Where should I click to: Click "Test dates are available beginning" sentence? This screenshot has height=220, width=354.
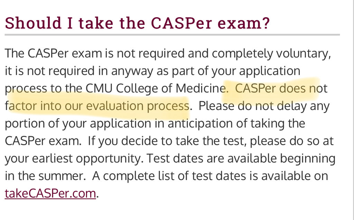(x=241, y=158)
